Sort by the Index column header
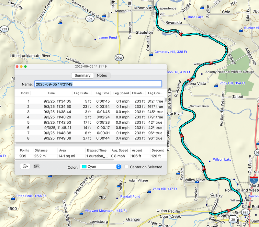The width and height of the screenshot is (259, 227). click(25, 93)
